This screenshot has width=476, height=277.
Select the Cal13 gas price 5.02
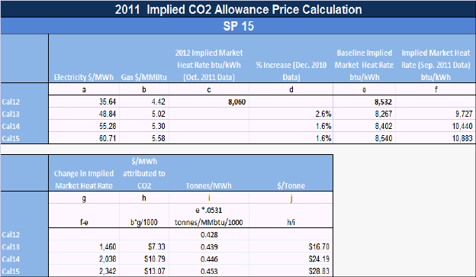[x=158, y=114]
